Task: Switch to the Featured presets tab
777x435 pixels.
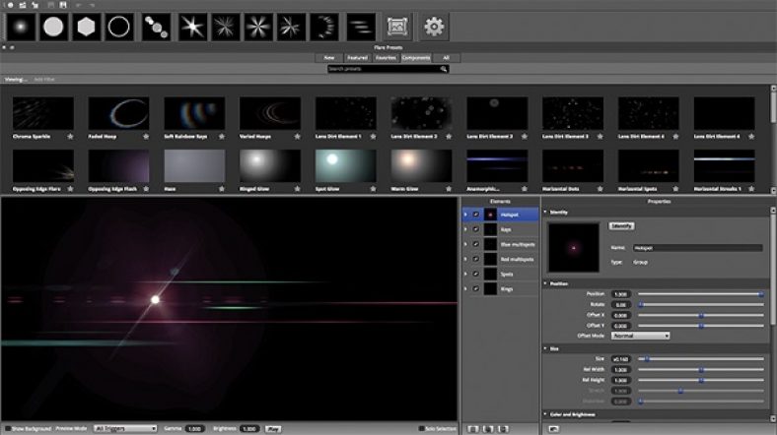Action: (359, 58)
